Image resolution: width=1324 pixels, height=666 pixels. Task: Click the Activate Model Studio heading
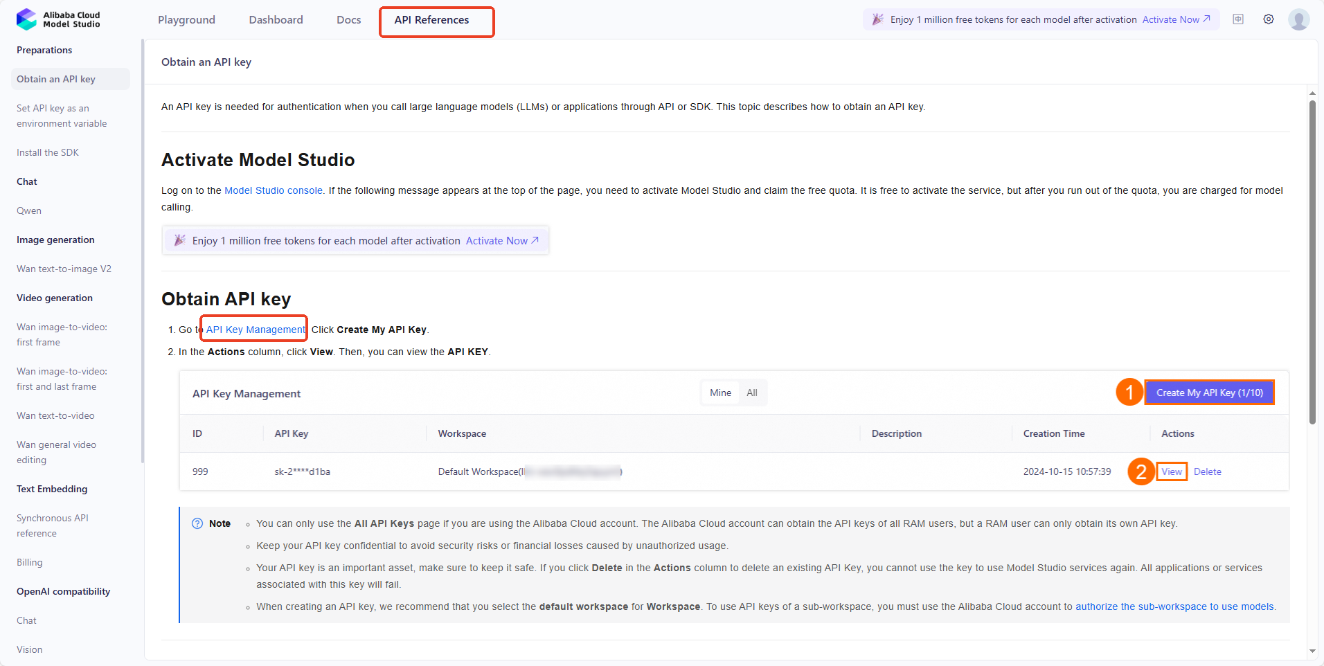(x=258, y=160)
